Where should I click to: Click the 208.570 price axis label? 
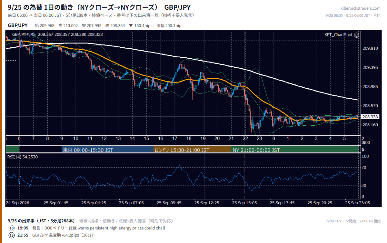tap(370, 105)
